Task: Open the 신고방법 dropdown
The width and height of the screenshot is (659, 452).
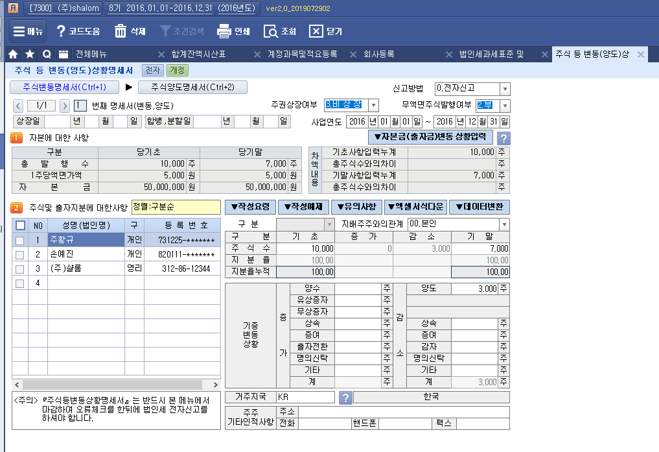Action: [x=505, y=89]
